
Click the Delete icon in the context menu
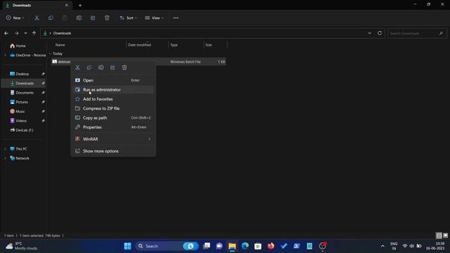point(124,67)
